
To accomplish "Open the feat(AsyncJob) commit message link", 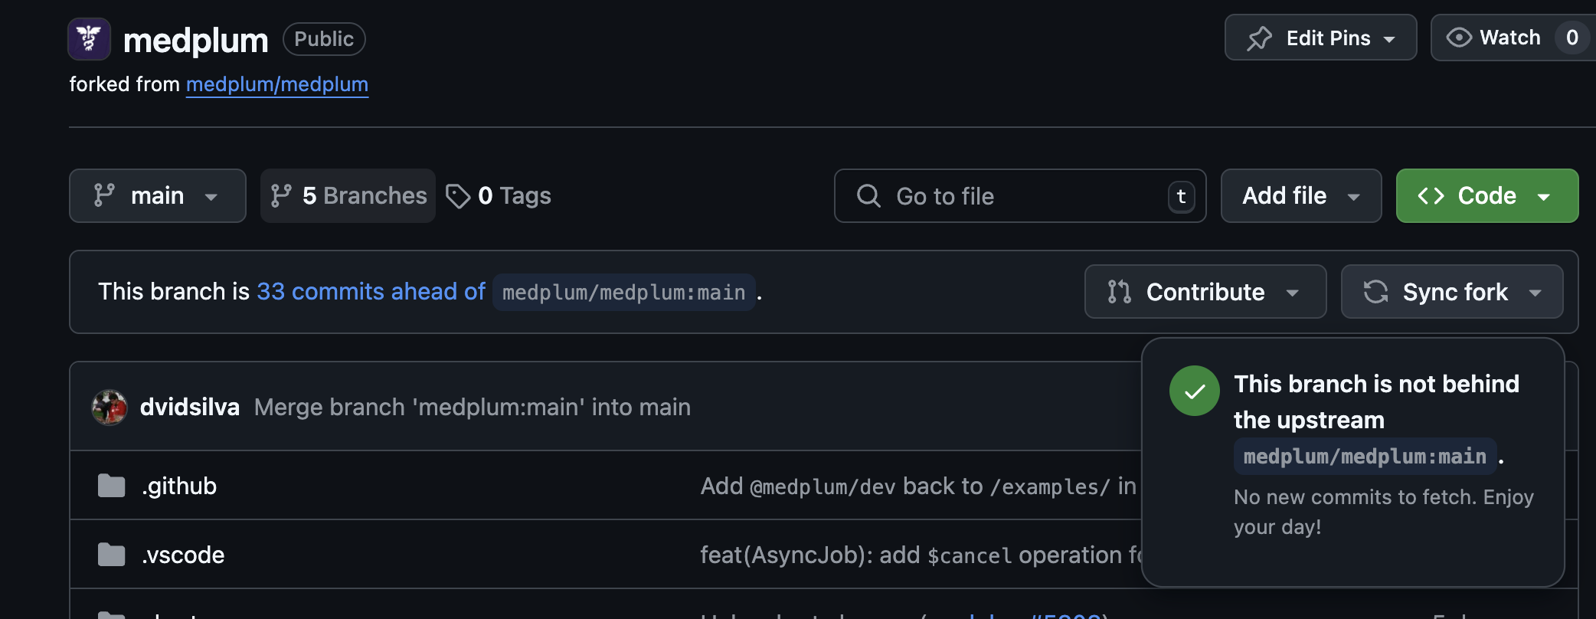I will [921, 555].
